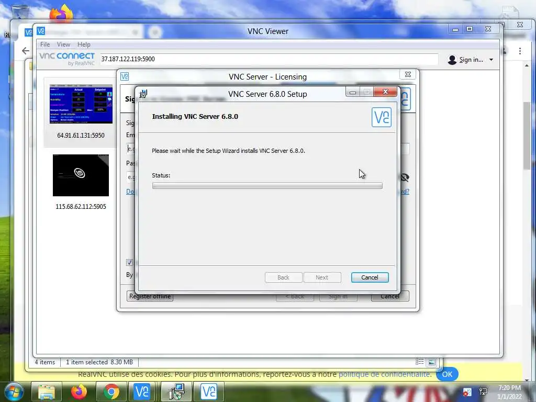Open the View menu in VNC Viewer
Image resolution: width=536 pixels, height=402 pixels.
[x=63, y=44]
